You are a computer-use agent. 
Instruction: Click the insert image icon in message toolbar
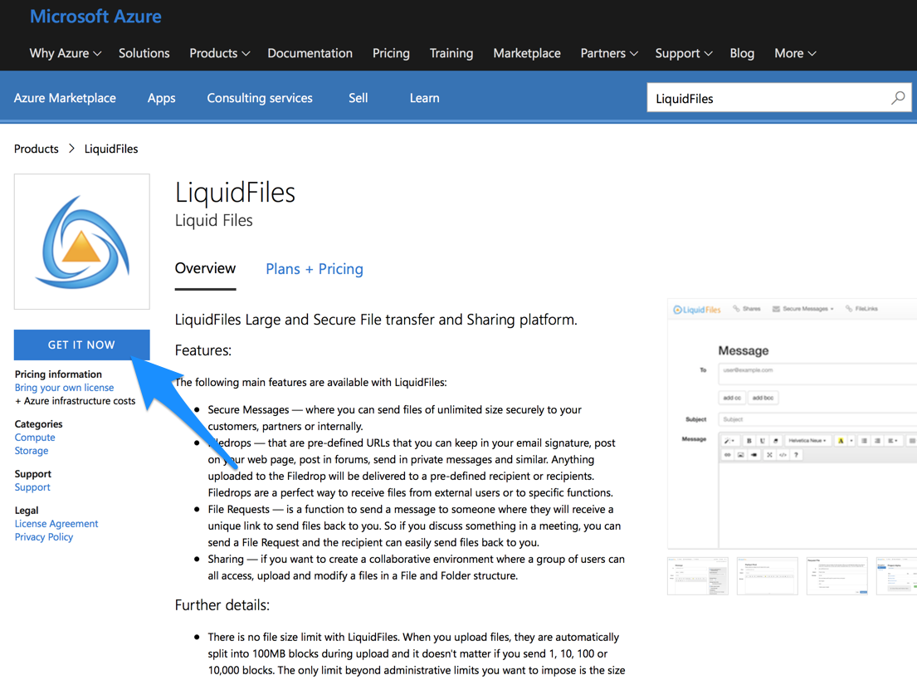(740, 455)
